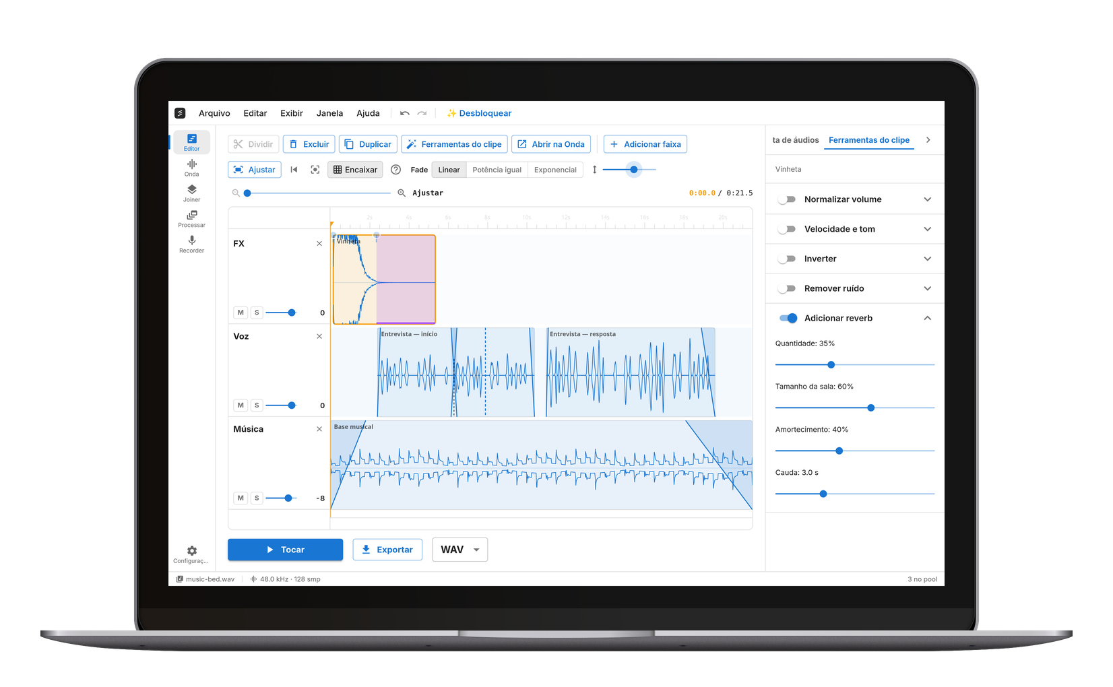
Task: Click Ajustar fit button
Action: pos(255,170)
